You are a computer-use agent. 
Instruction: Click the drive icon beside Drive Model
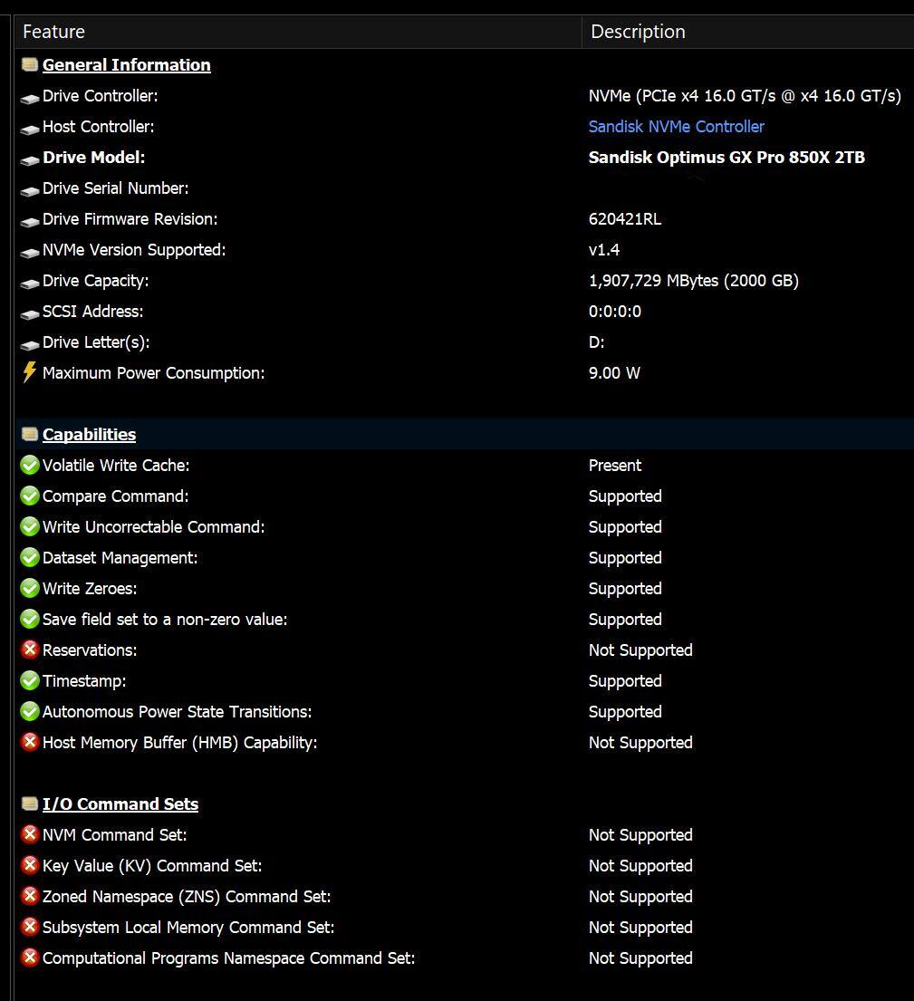[29, 159]
